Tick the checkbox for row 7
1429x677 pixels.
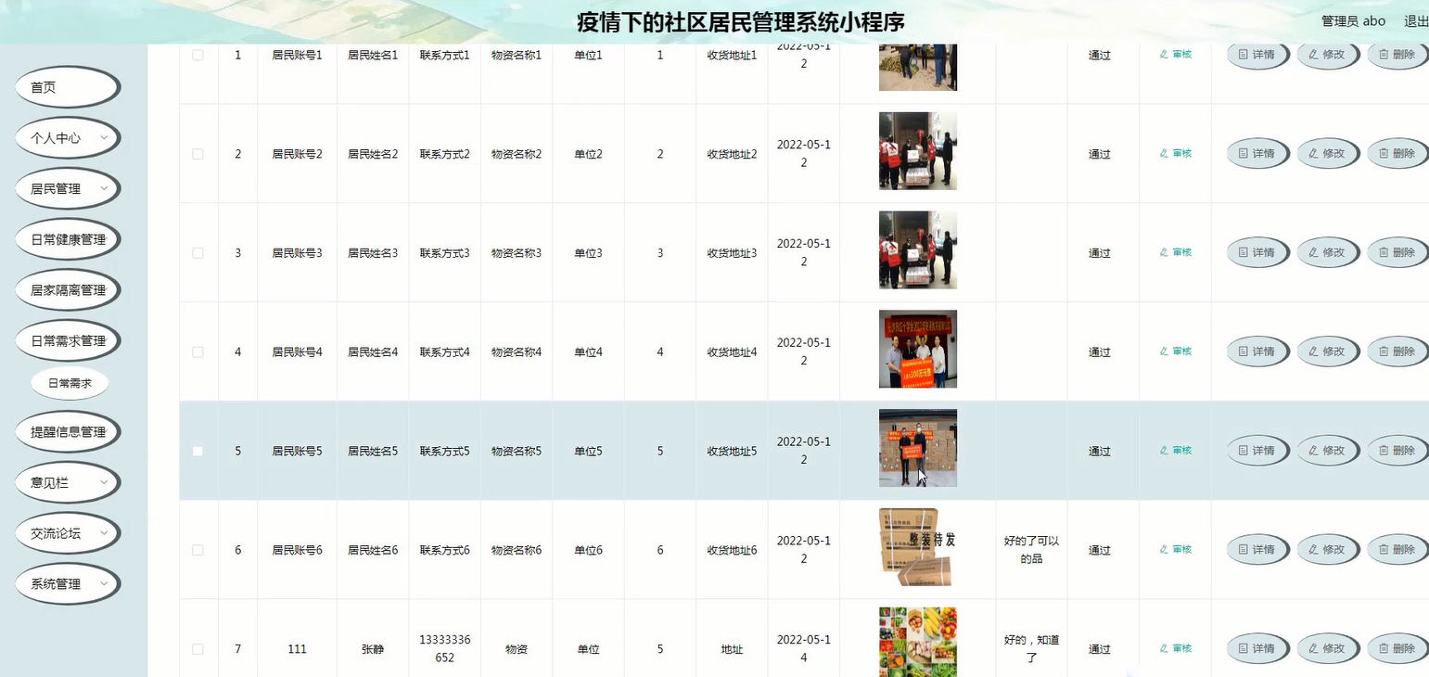pos(198,649)
